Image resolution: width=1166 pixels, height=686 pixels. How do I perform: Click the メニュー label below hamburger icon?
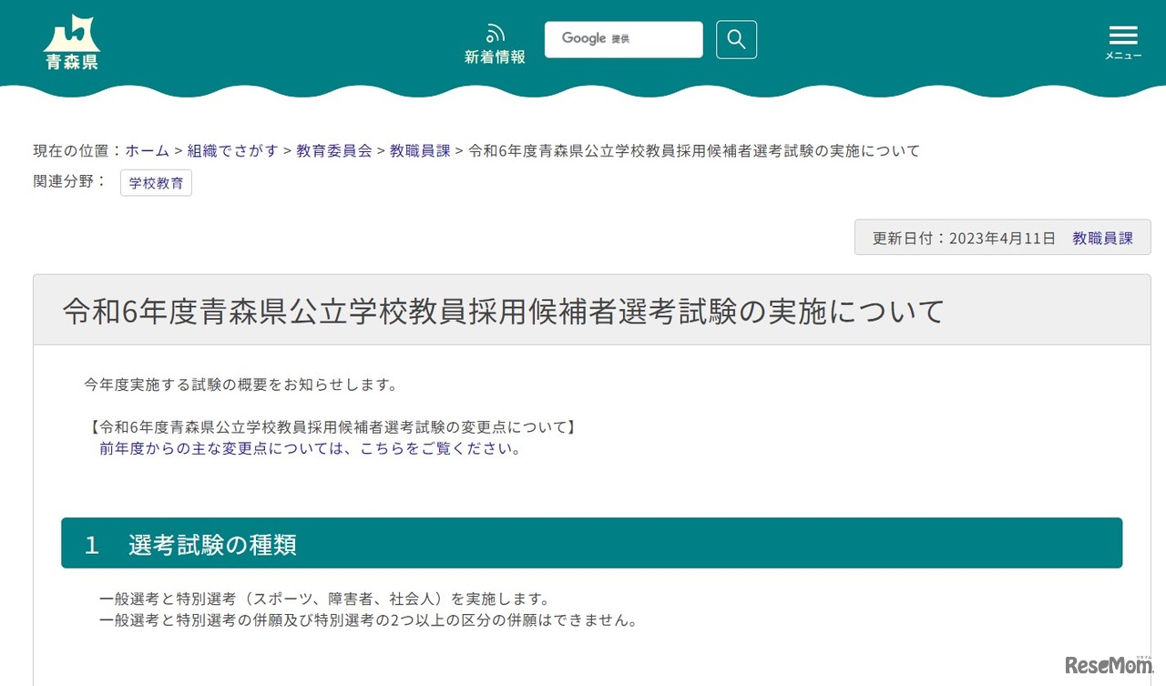1122,55
